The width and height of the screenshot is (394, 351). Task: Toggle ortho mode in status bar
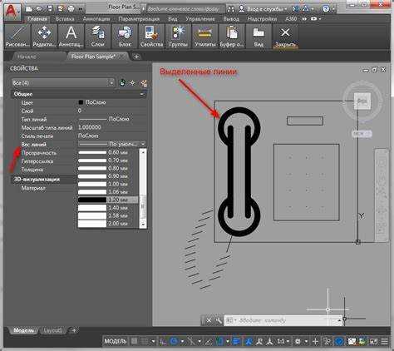[163, 341]
